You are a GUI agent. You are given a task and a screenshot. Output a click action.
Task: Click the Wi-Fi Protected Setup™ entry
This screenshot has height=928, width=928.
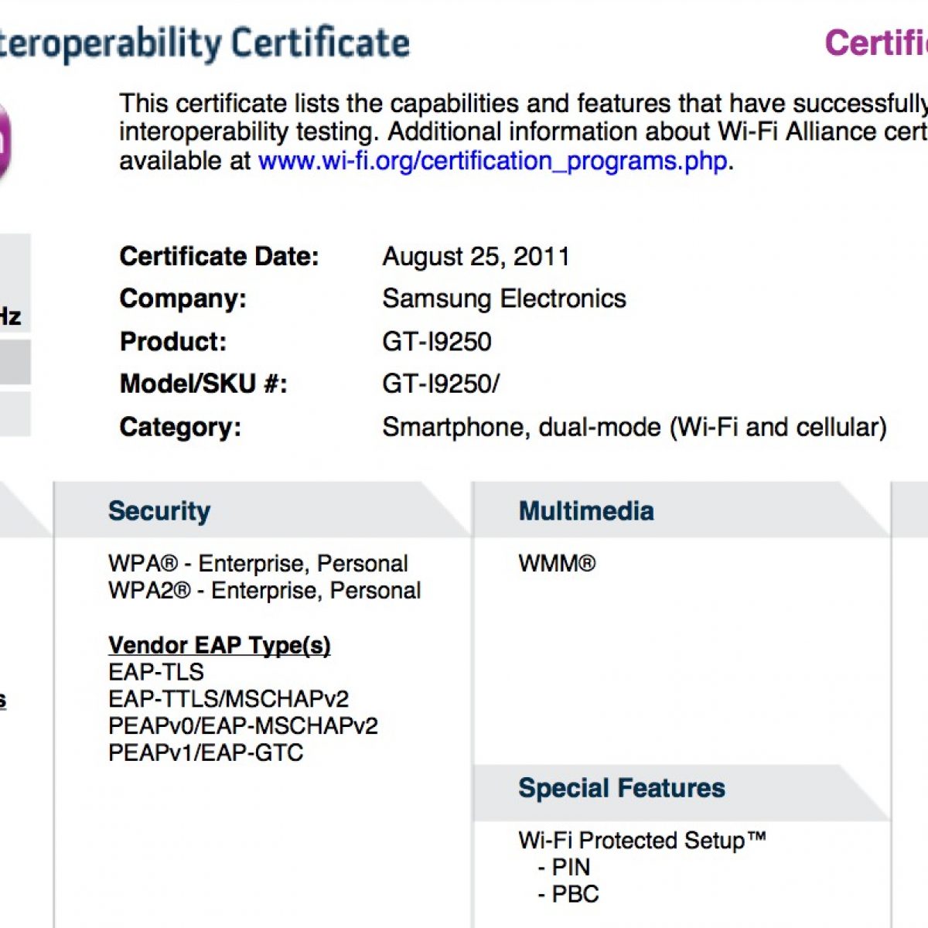[642, 841]
